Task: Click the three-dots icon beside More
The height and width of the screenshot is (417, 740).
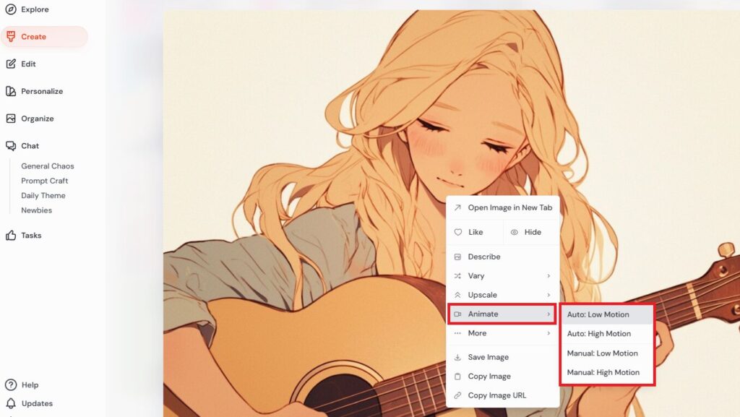Action: (x=457, y=333)
